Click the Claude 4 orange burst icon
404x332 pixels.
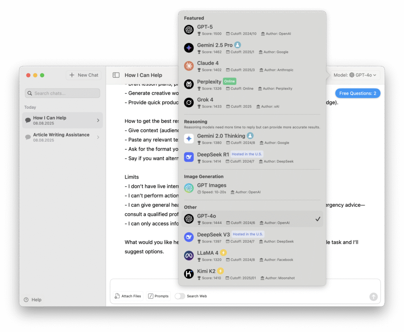click(x=189, y=66)
